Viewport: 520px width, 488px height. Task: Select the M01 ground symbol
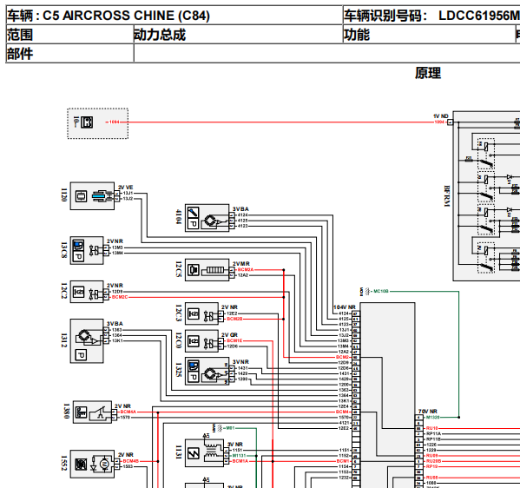coord(219,428)
